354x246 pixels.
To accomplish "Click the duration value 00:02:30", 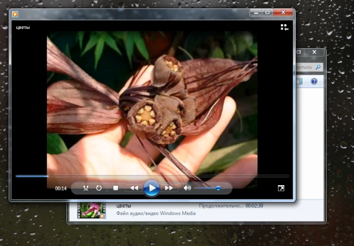I will [254, 206].
